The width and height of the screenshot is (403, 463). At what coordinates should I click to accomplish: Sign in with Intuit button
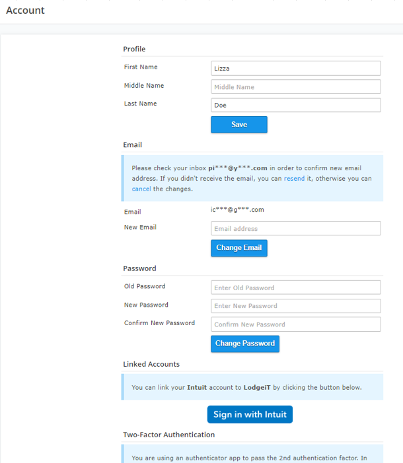click(250, 414)
